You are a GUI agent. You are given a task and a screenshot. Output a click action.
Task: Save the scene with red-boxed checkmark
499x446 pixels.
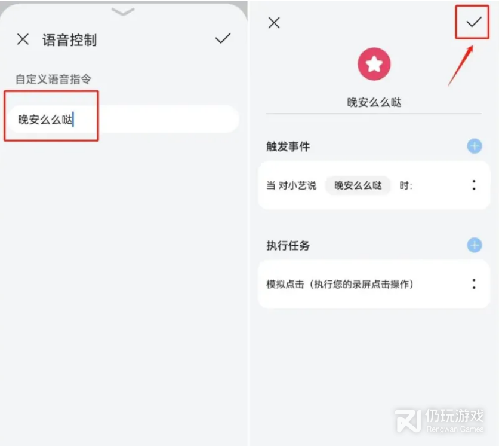(x=473, y=22)
